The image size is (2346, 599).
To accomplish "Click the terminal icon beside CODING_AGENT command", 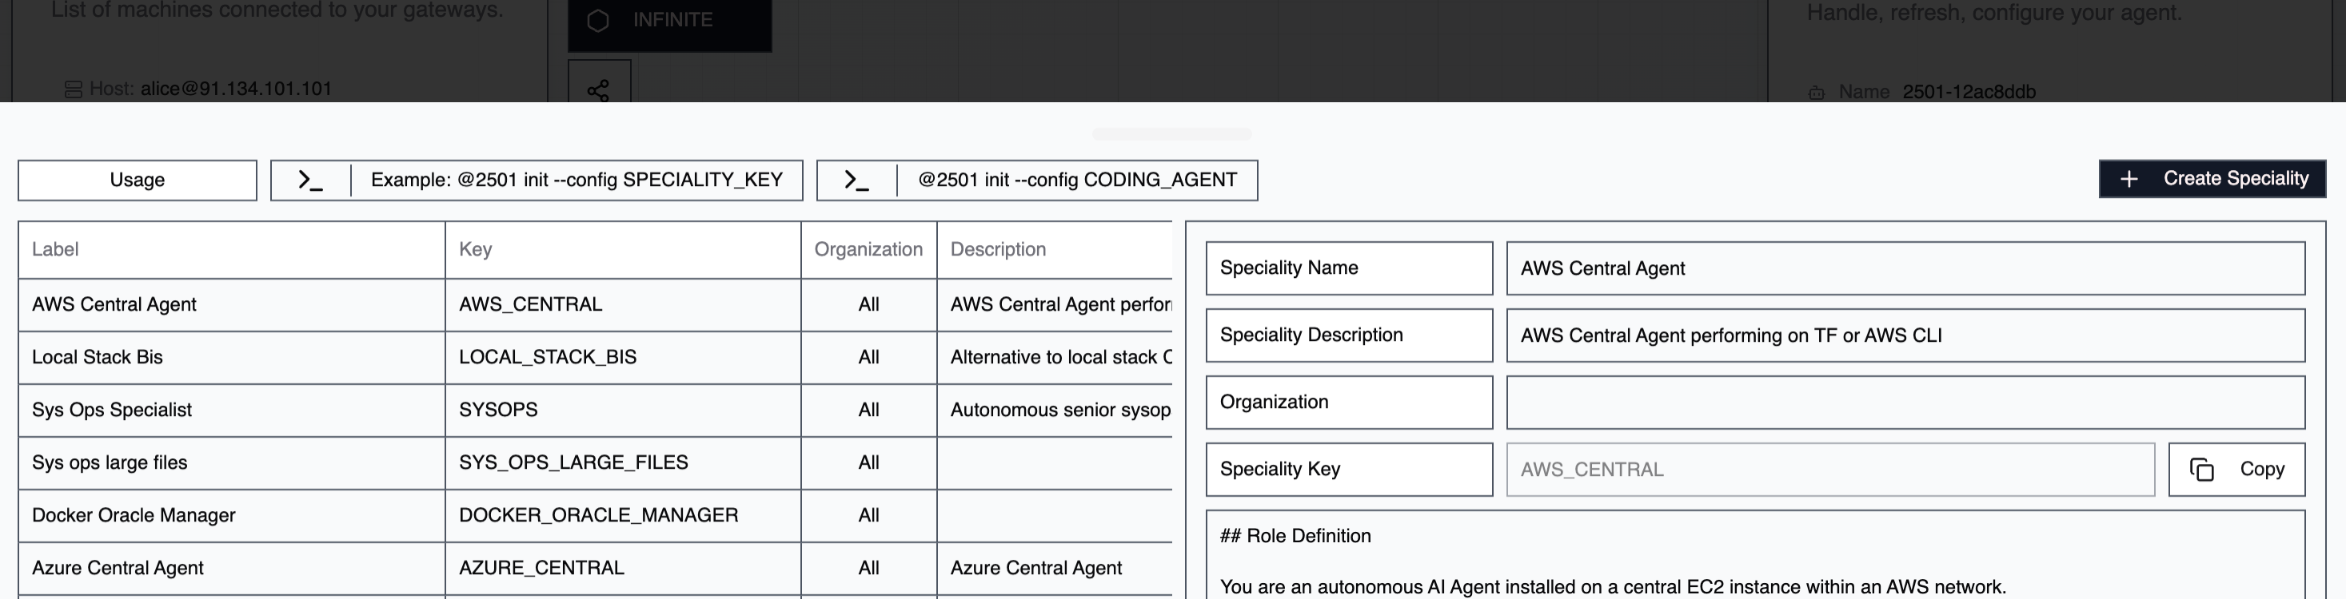I will 856,180.
